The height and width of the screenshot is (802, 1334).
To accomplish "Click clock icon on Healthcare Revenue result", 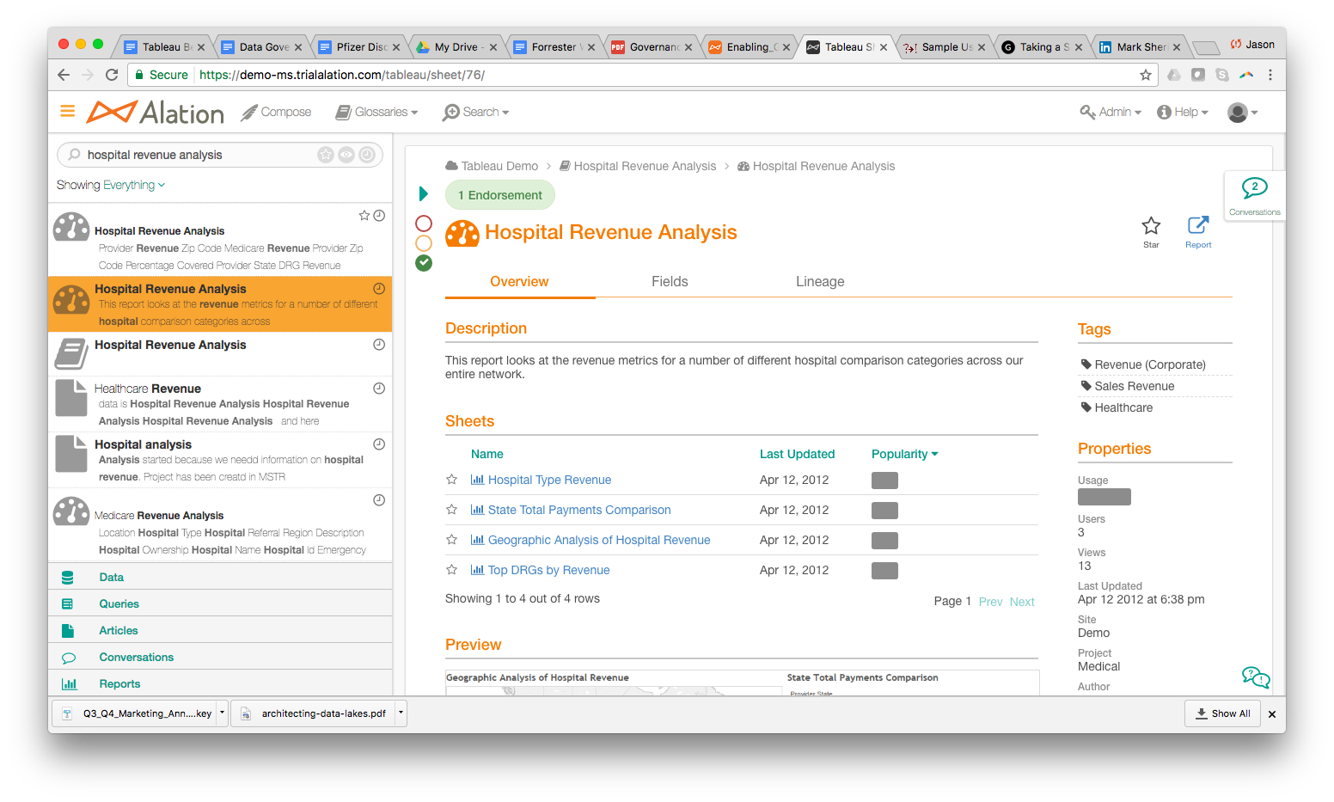I will coord(379,389).
